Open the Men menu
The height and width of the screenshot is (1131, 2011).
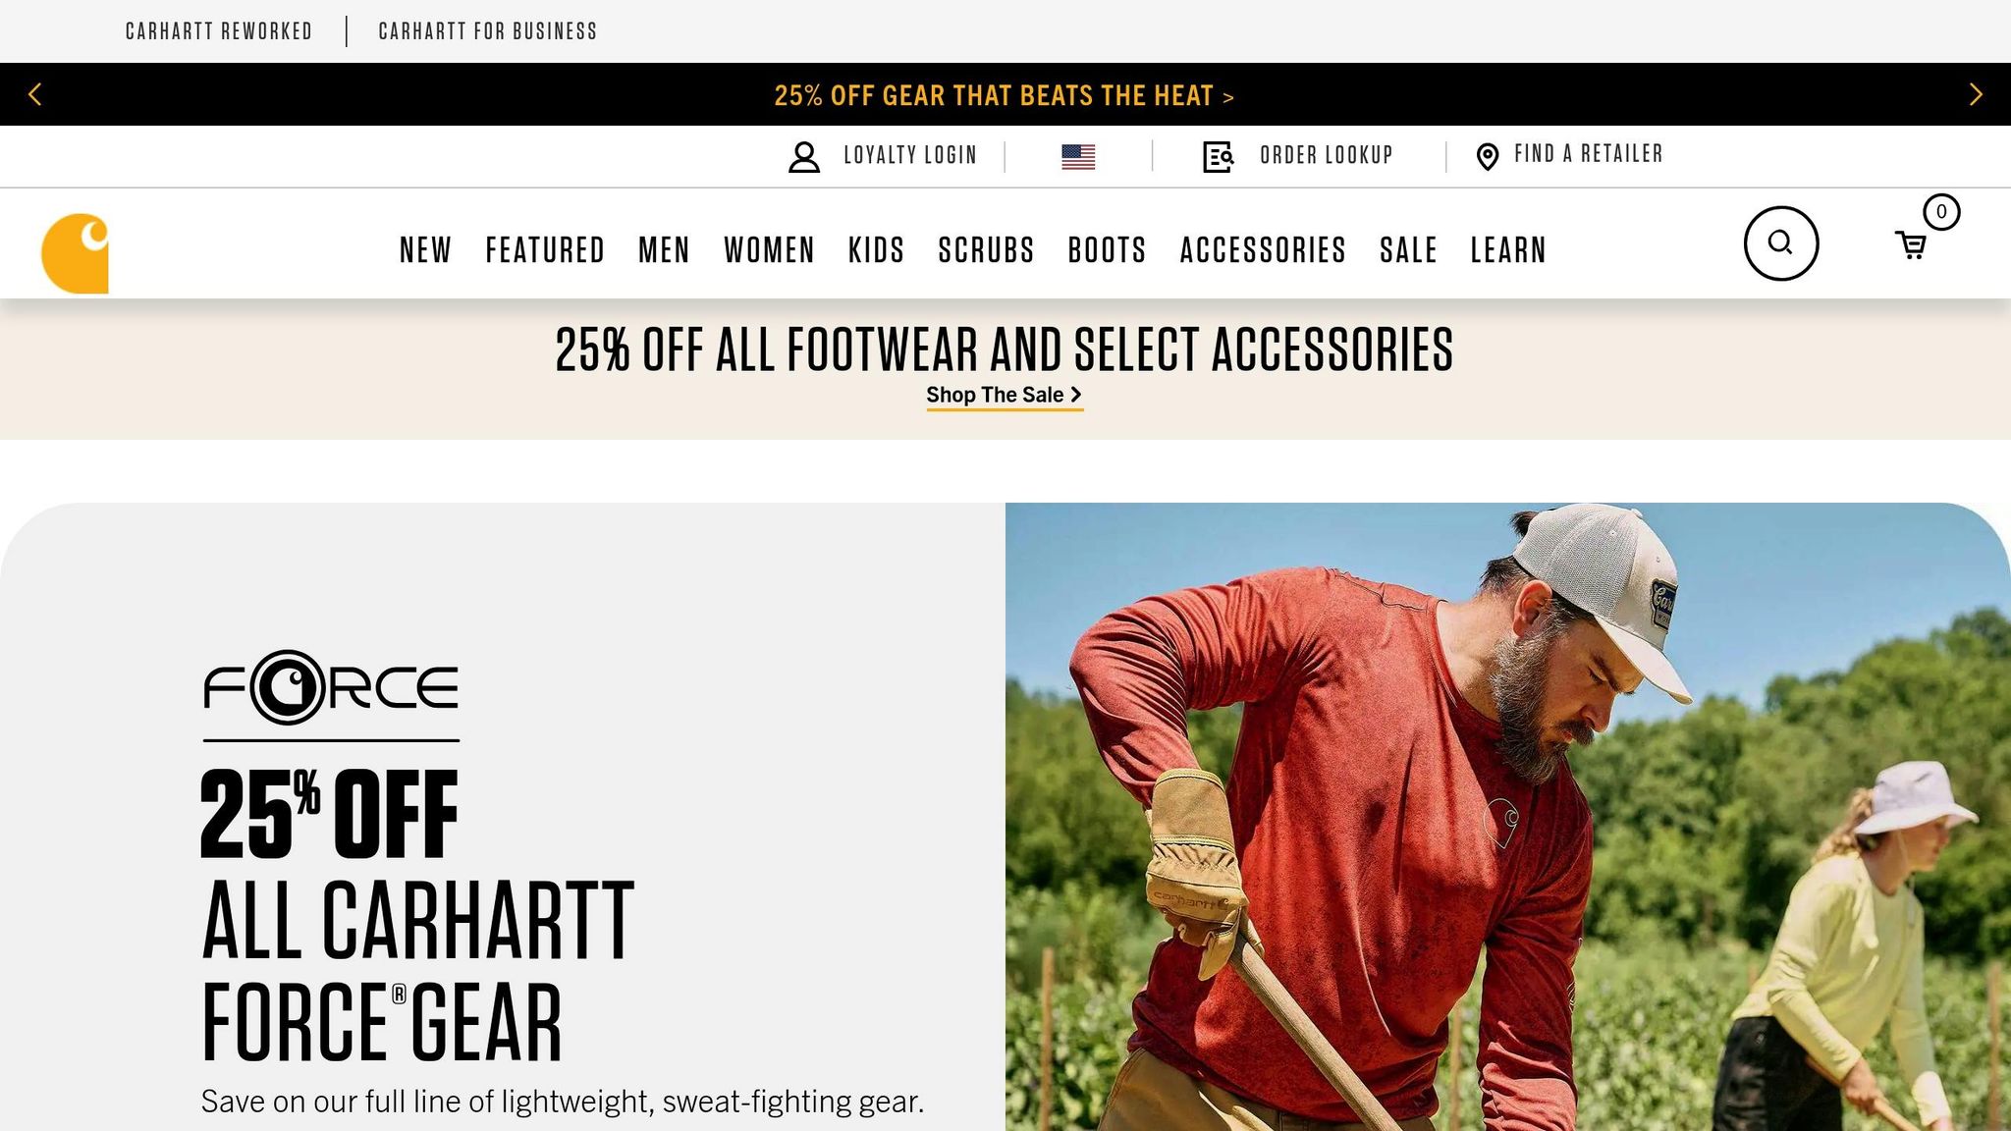pos(664,250)
